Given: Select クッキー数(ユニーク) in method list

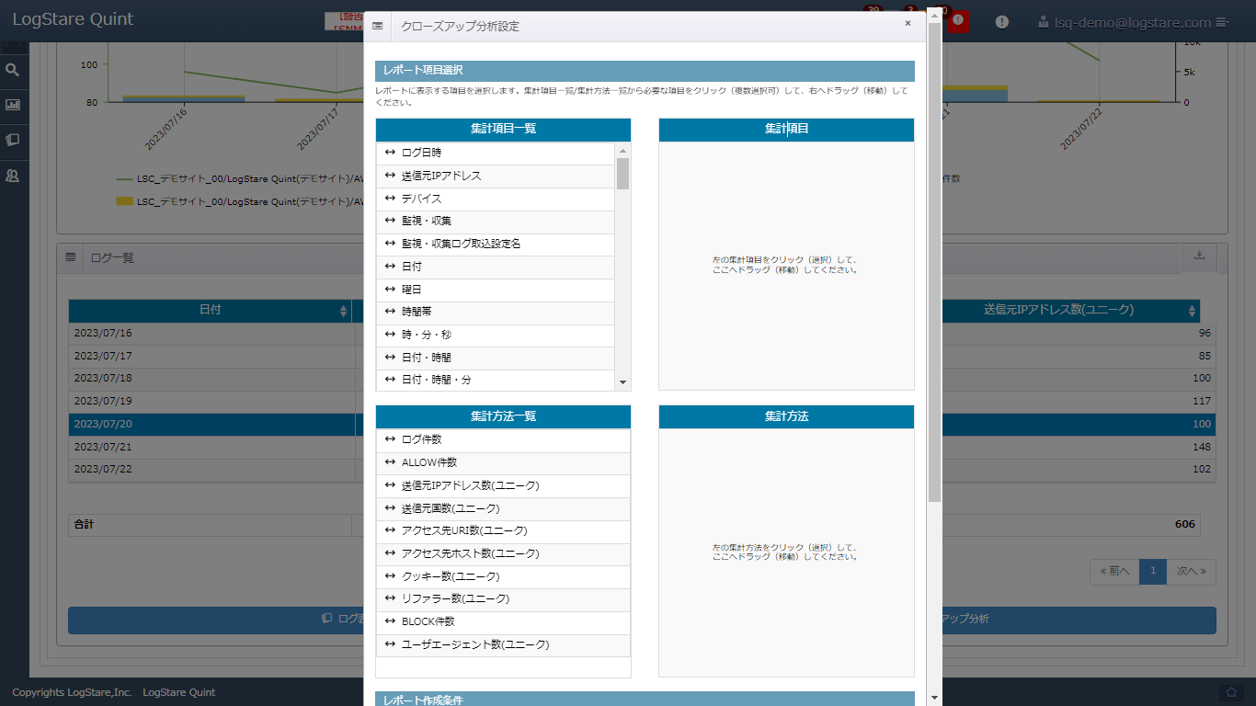Looking at the screenshot, I should click(503, 576).
